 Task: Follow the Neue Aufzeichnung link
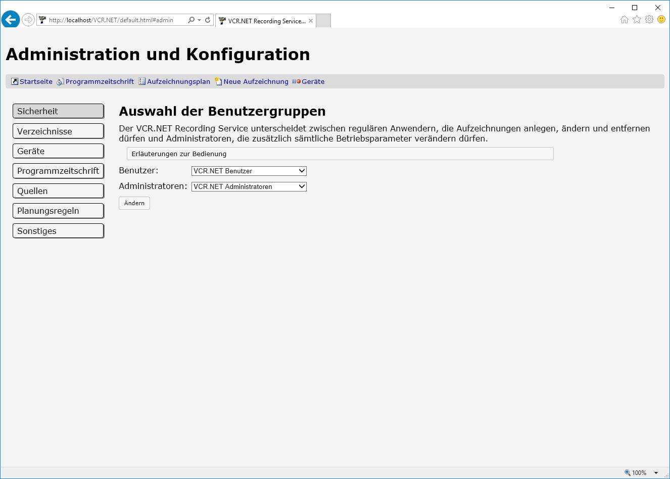256,81
